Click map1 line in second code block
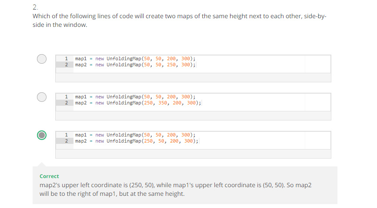The height and width of the screenshot is (208, 377). pos(135,97)
